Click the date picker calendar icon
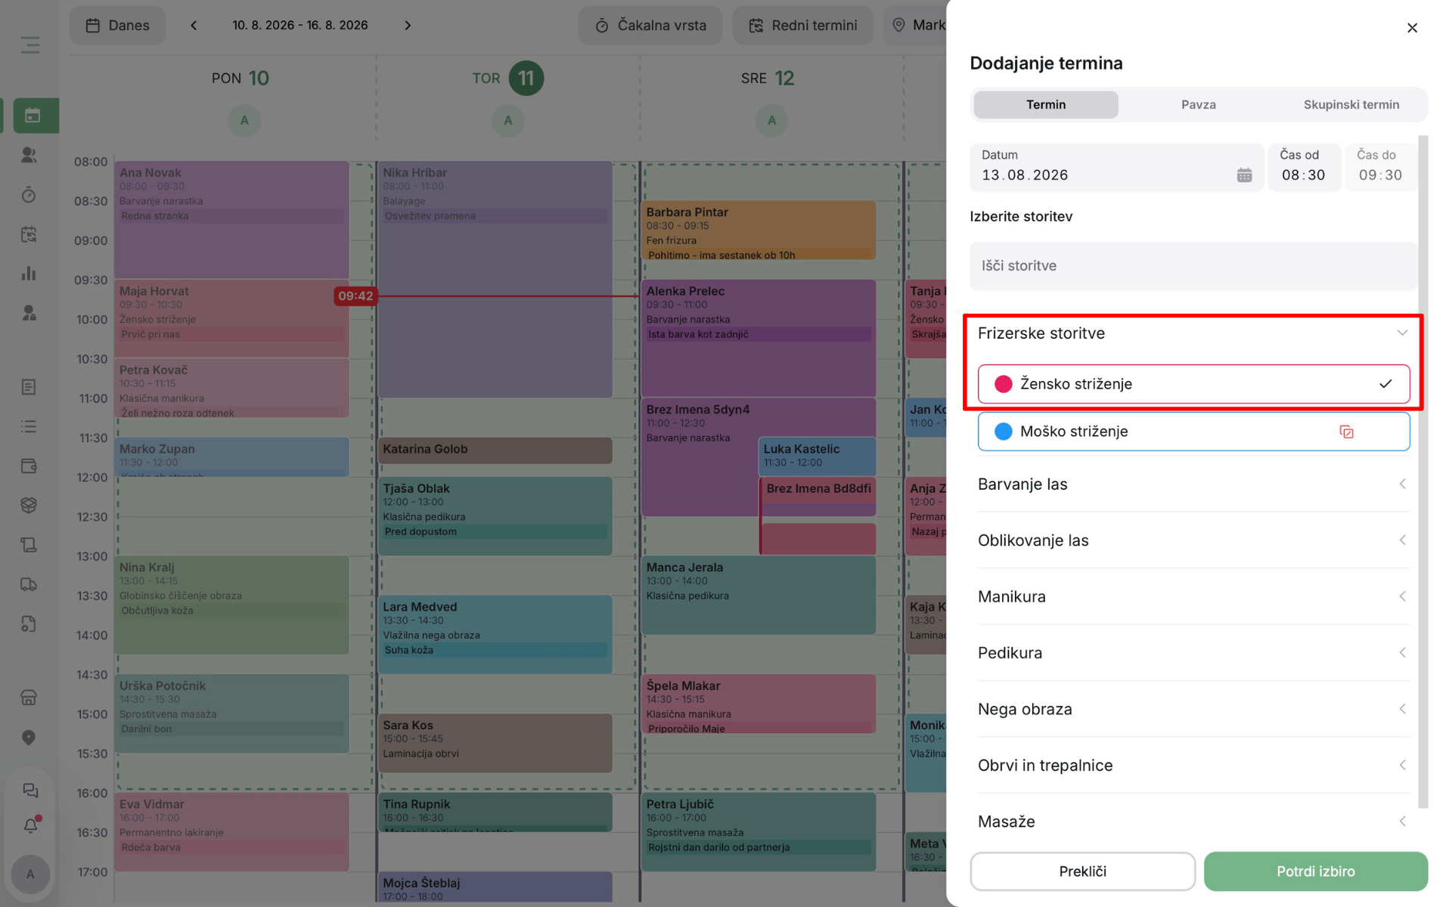The height and width of the screenshot is (907, 1452). 1244,175
